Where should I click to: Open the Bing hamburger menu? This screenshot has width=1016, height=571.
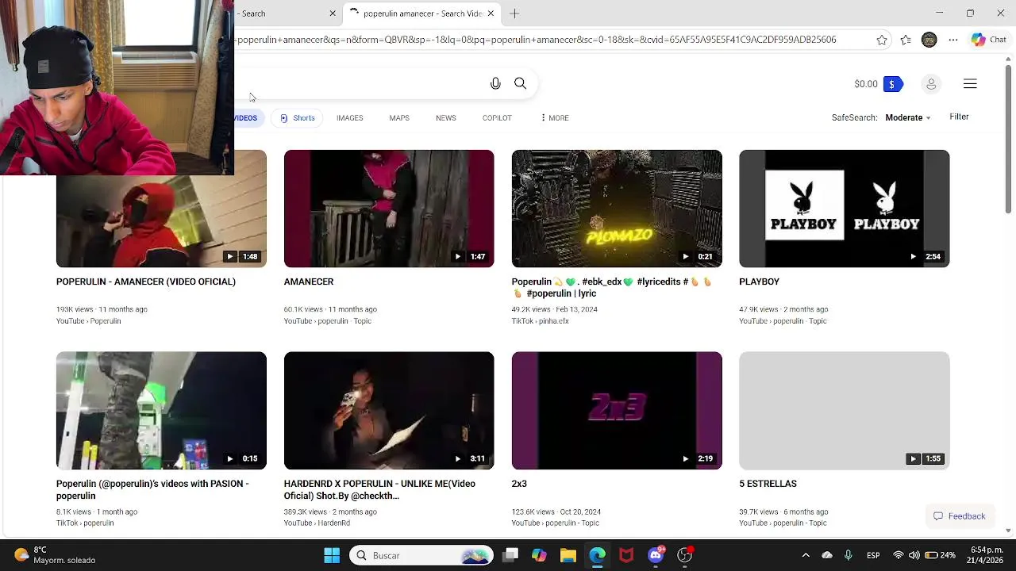[x=970, y=84]
